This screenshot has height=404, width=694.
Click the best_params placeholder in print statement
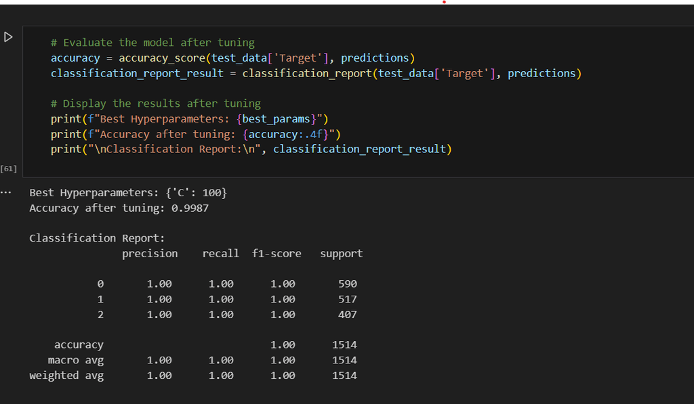(276, 118)
